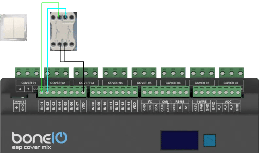The height and width of the screenshot is (156, 259).
Task: Click the IN 08 input label
Action: pyautogui.click(x=93, y=106)
